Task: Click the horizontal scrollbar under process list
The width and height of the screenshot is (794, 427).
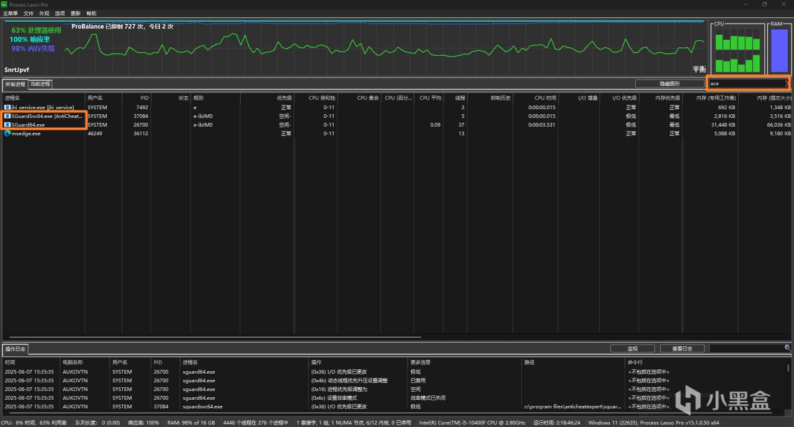Action: click(211, 338)
